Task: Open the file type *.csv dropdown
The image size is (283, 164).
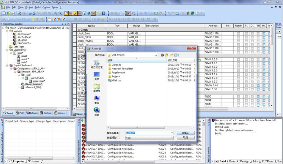Action: [x=172, y=138]
